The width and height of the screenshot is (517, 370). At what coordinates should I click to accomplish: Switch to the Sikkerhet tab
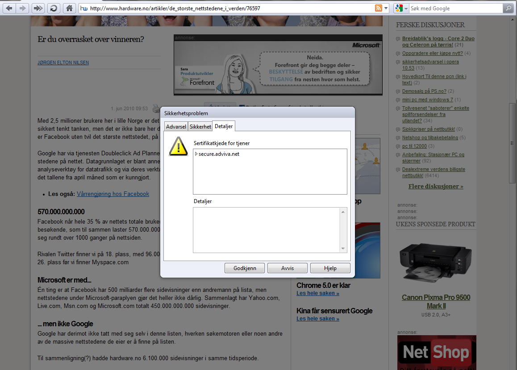(x=200, y=126)
